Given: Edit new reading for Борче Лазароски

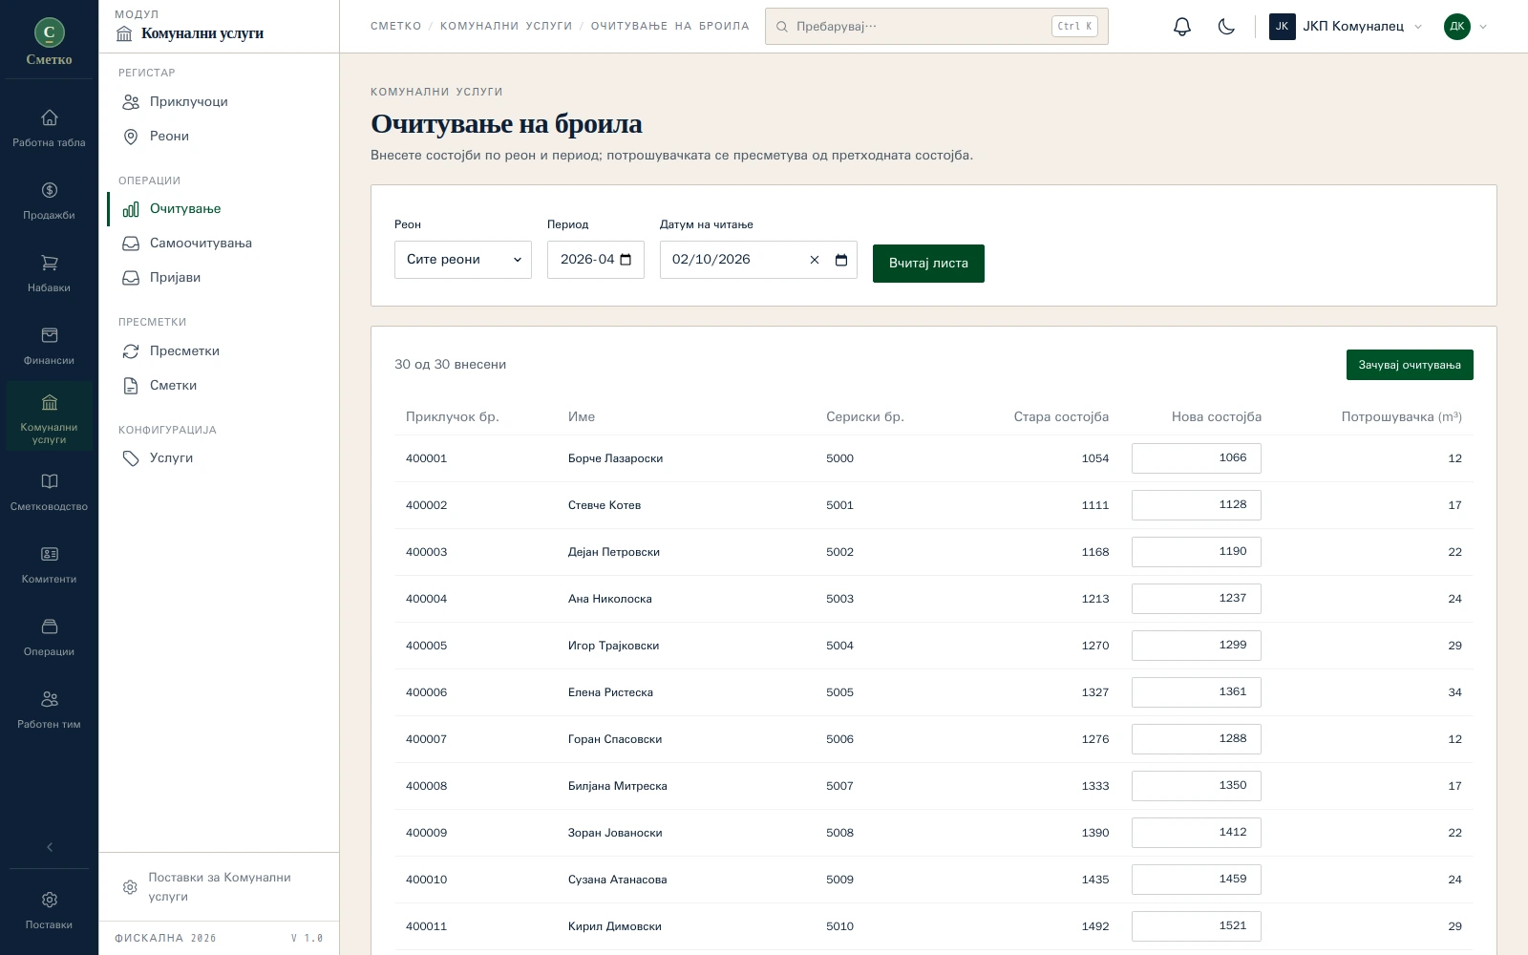Looking at the screenshot, I should click(x=1196, y=458).
